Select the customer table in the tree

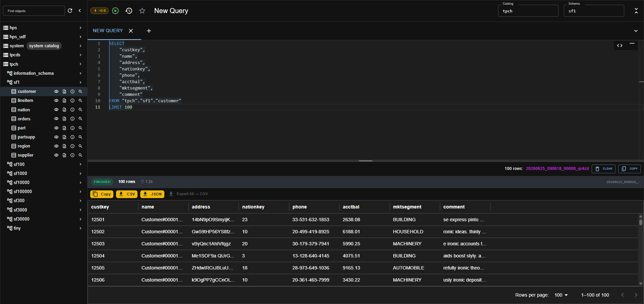tap(27, 92)
